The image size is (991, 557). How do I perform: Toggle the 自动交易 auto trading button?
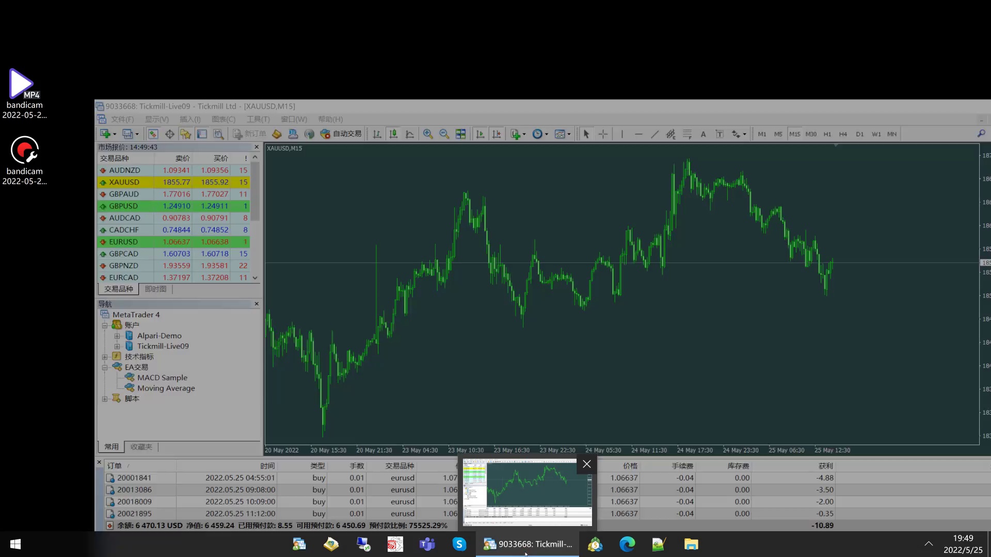(341, 134)
